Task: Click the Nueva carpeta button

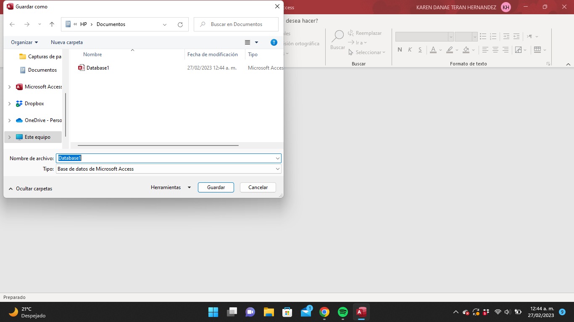Action: coord(67,42)
